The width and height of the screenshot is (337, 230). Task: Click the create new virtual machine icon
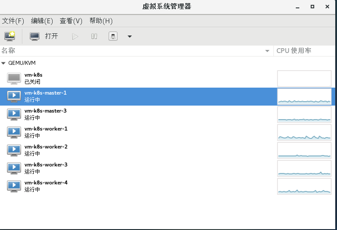coord(9,36)
